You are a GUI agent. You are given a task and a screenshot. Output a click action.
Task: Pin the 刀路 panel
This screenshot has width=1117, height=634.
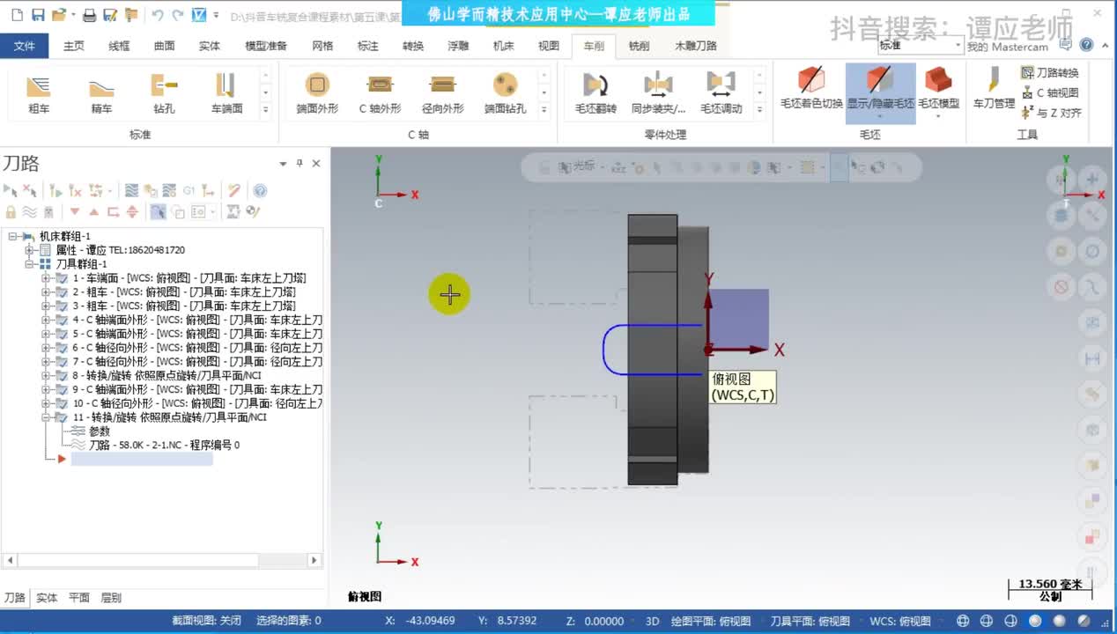point(300,163)
